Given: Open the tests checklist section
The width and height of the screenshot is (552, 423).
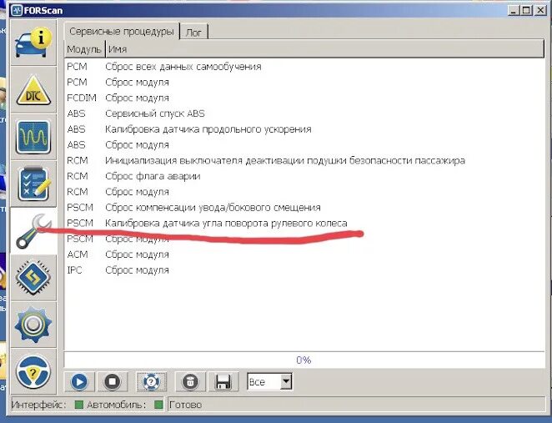Looking at the screenshot, I should click(33, 184).
